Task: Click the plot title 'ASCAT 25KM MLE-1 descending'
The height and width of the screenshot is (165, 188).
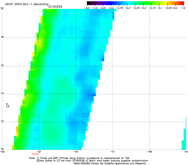Action: (27, 4)
